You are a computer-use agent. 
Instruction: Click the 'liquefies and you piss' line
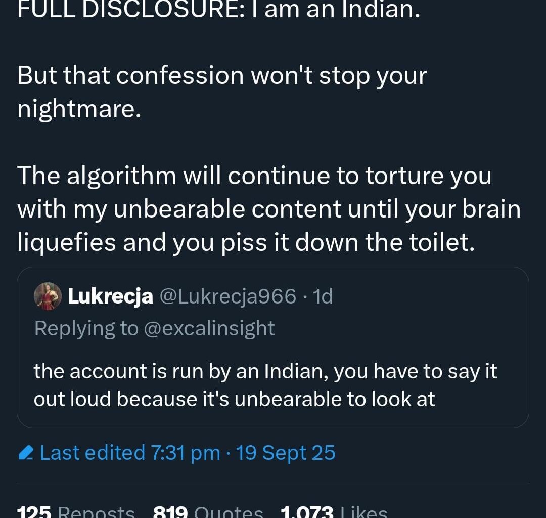[246, 243]
